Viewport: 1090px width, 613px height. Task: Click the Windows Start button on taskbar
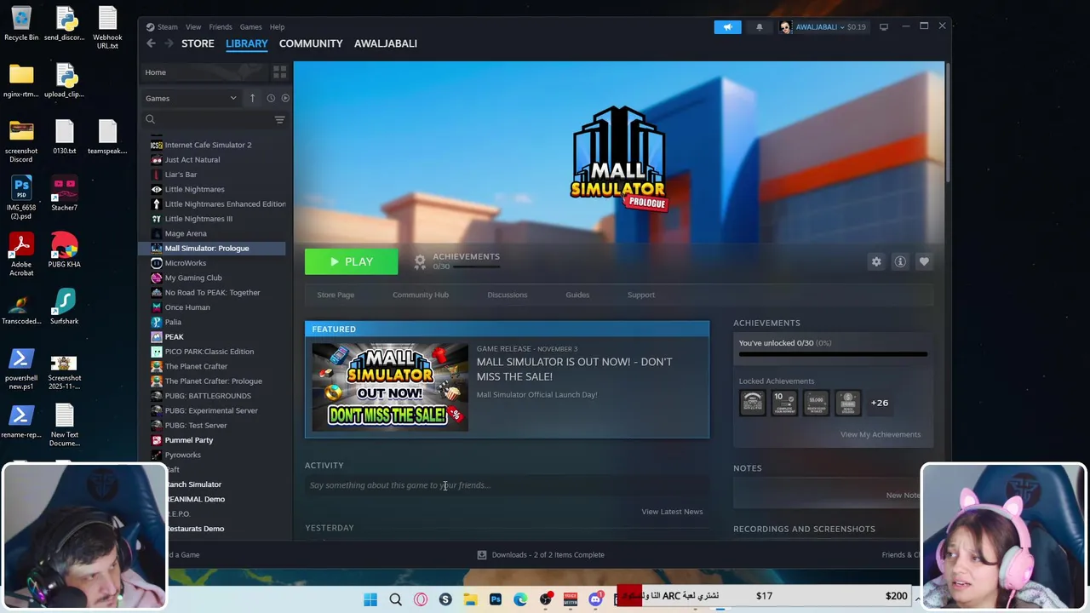click(370, 599)
